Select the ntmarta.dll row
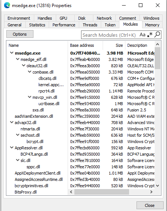 tap(80, 129)
